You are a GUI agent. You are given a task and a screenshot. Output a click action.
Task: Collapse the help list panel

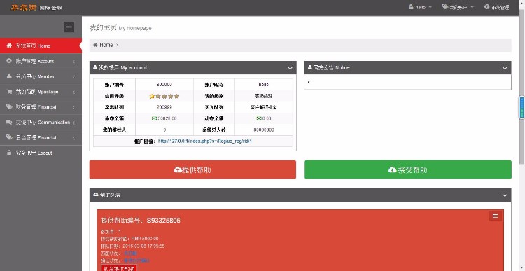505,195
